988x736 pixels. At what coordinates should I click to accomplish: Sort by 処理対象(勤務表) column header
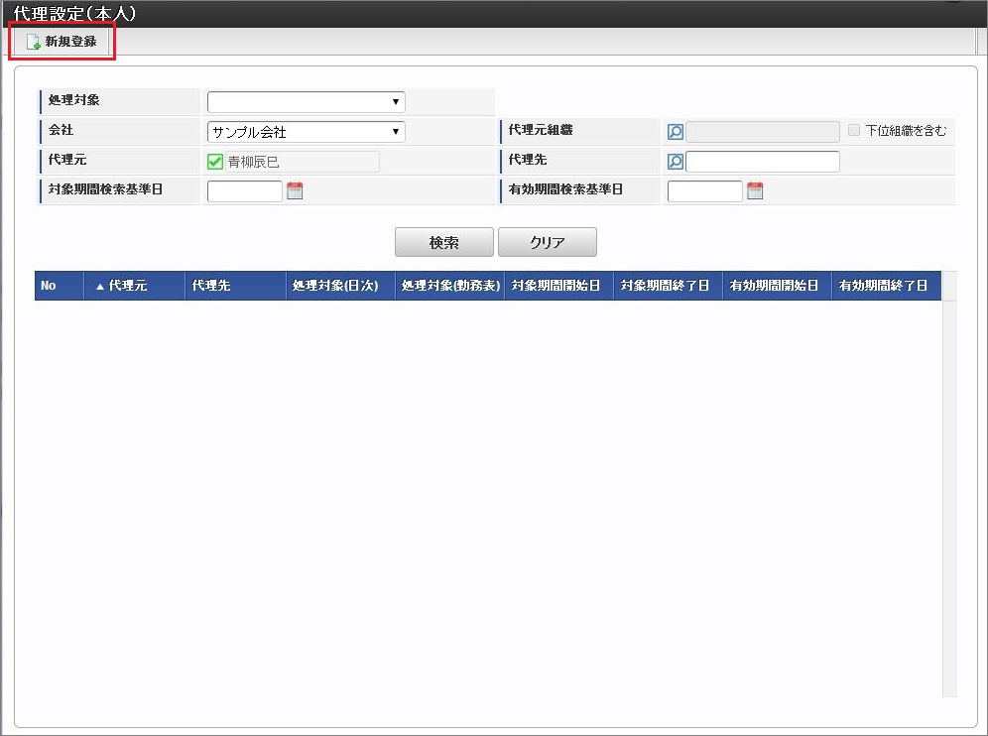point(450,286)
